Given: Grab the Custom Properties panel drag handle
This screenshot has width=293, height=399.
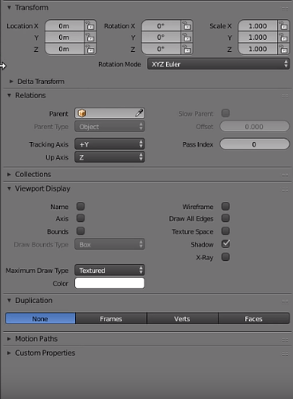Looking at the screenshot, I should pos(285,354).
